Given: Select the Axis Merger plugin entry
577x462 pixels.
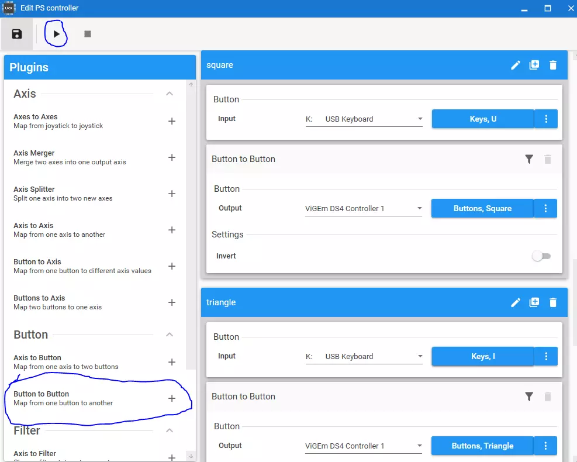Looking at the screenshot, I should click(95, 157).
